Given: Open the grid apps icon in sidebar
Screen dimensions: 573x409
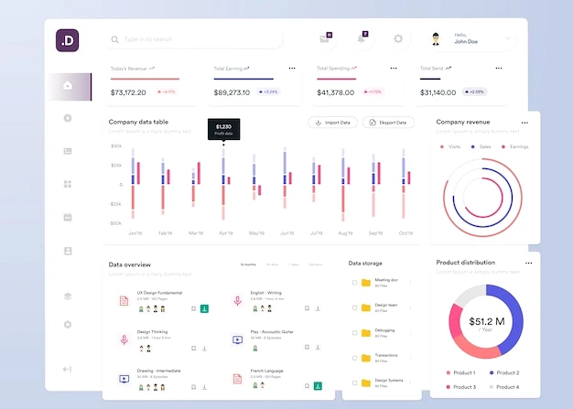Looking at the screenshot, I should (x=68, y=184).
